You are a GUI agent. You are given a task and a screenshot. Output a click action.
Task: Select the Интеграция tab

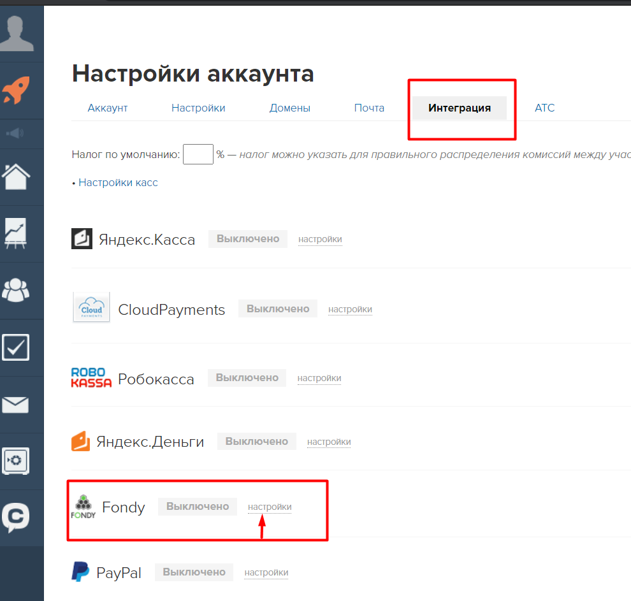point(460,108)
